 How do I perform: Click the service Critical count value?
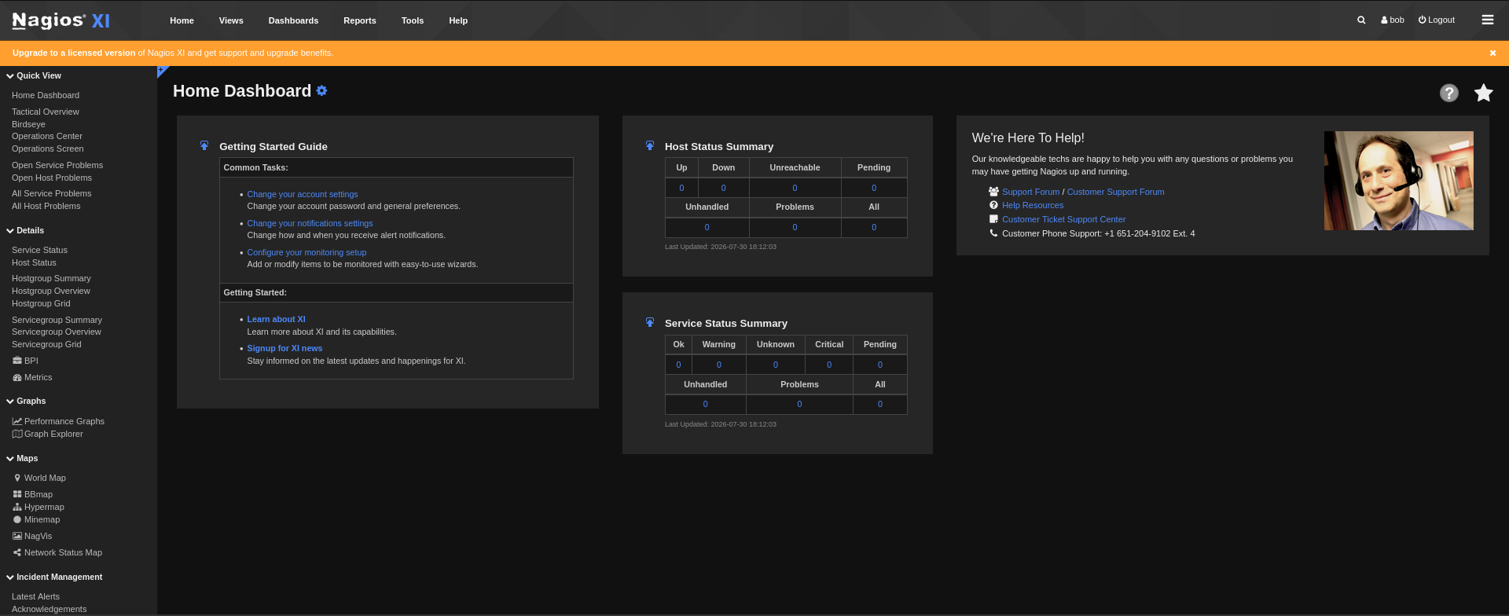tap(829, 365)
